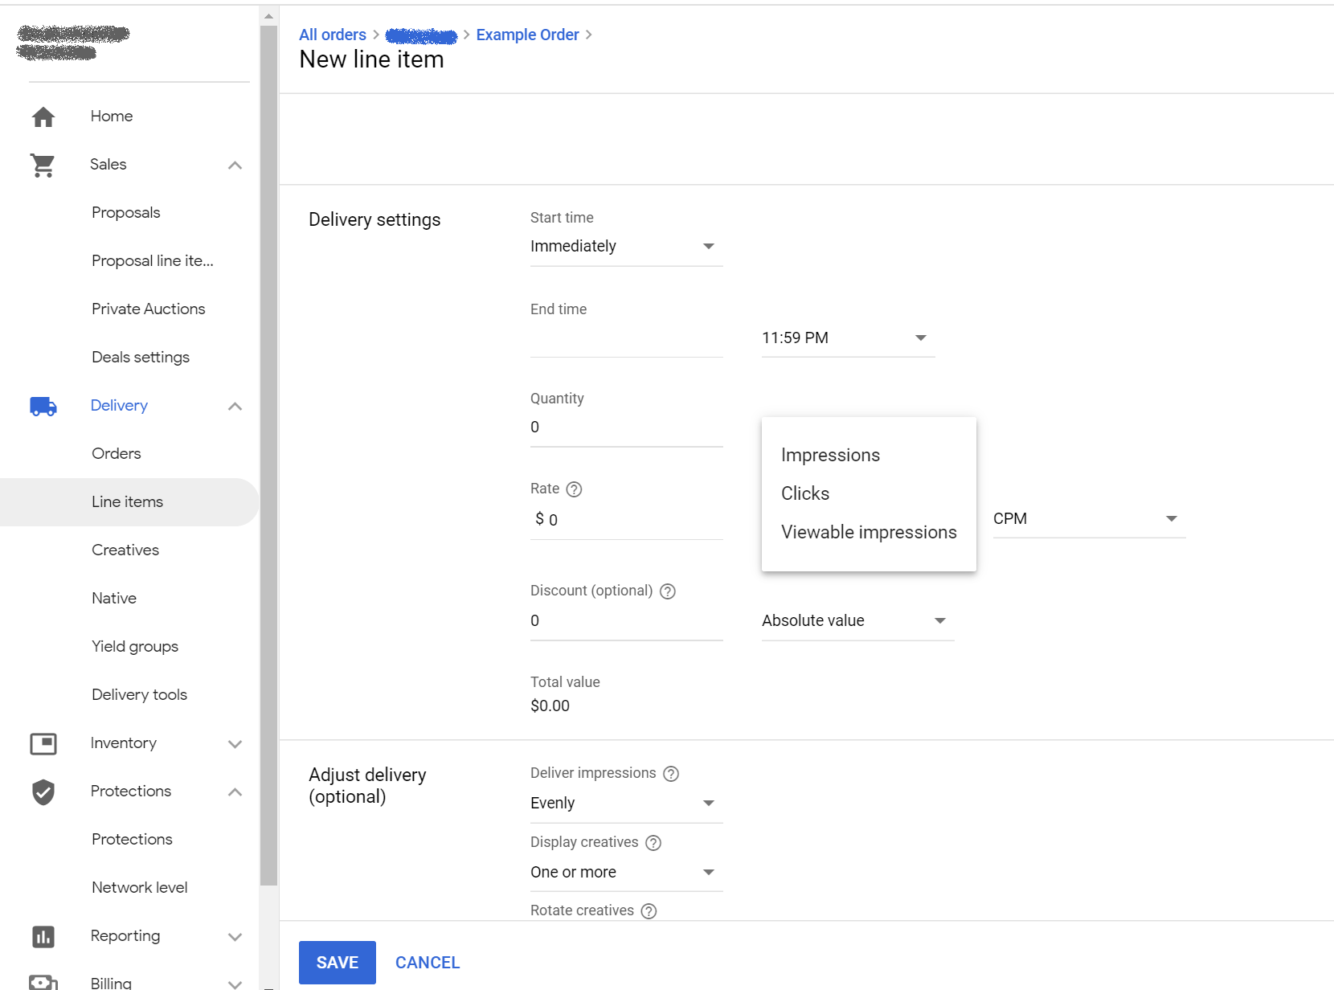Click the Delivery truck icon
The width and height of the screenshot is (1334, 990).
pyautogui.click(x=43, y=406)
